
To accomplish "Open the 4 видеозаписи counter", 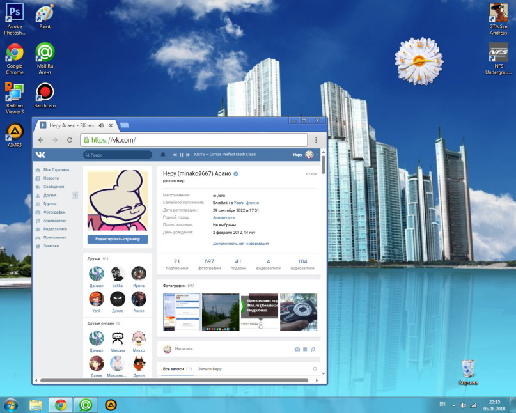I will coord(268,264).
